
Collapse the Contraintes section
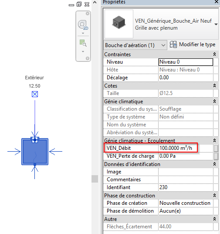point(214,54)
